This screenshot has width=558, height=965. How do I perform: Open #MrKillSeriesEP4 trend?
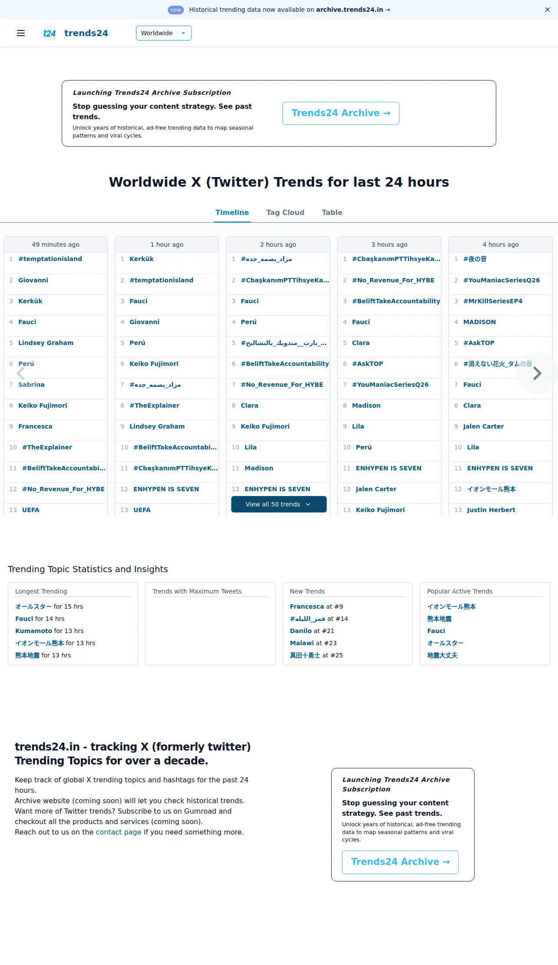coord(493,301)
